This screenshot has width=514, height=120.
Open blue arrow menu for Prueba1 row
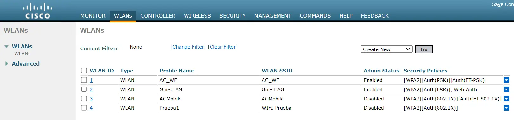click(506, 108)
